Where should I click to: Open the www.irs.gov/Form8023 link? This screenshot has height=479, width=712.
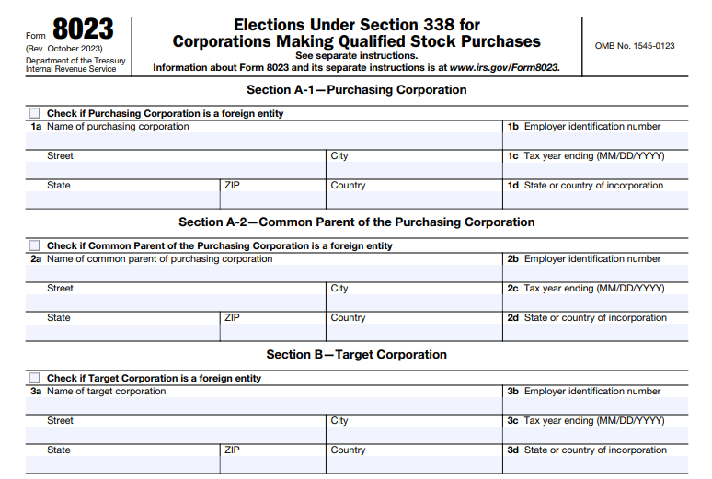(504, 67)
